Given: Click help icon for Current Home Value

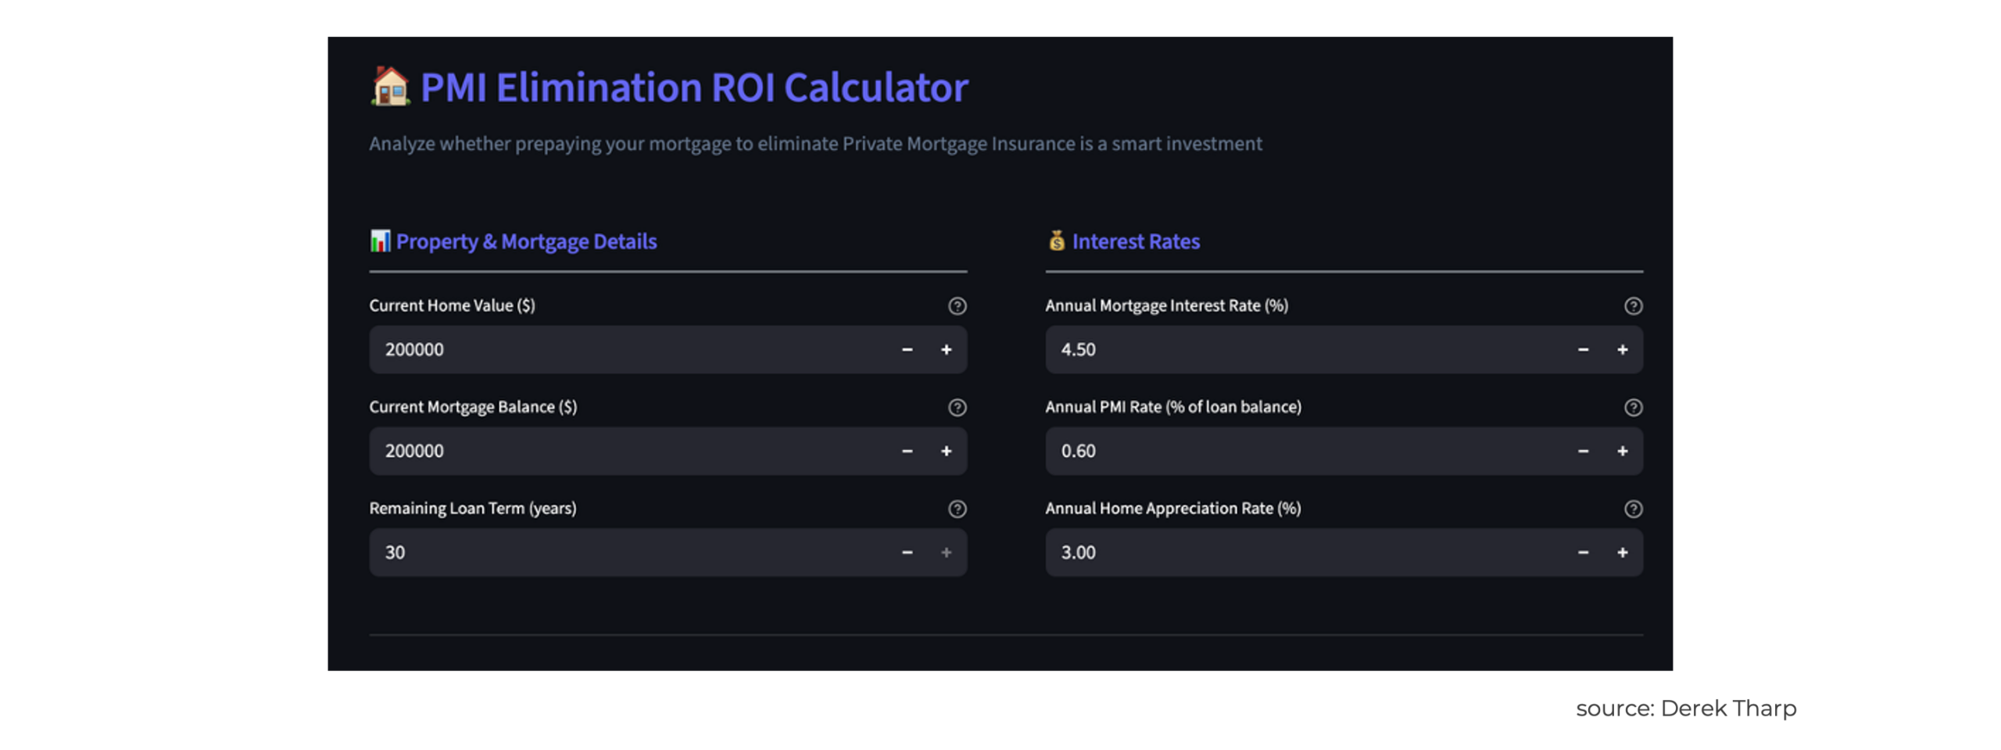Looking at the screenshot, I should (957, 306).
